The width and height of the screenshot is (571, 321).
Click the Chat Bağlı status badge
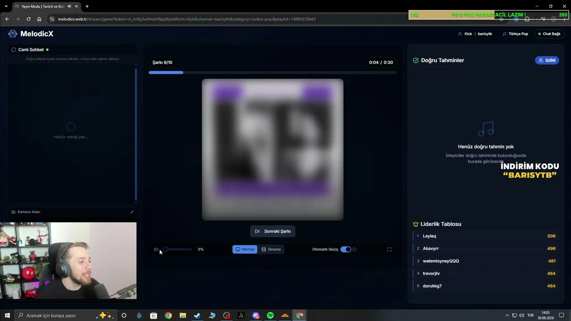[x=549, y=34]
